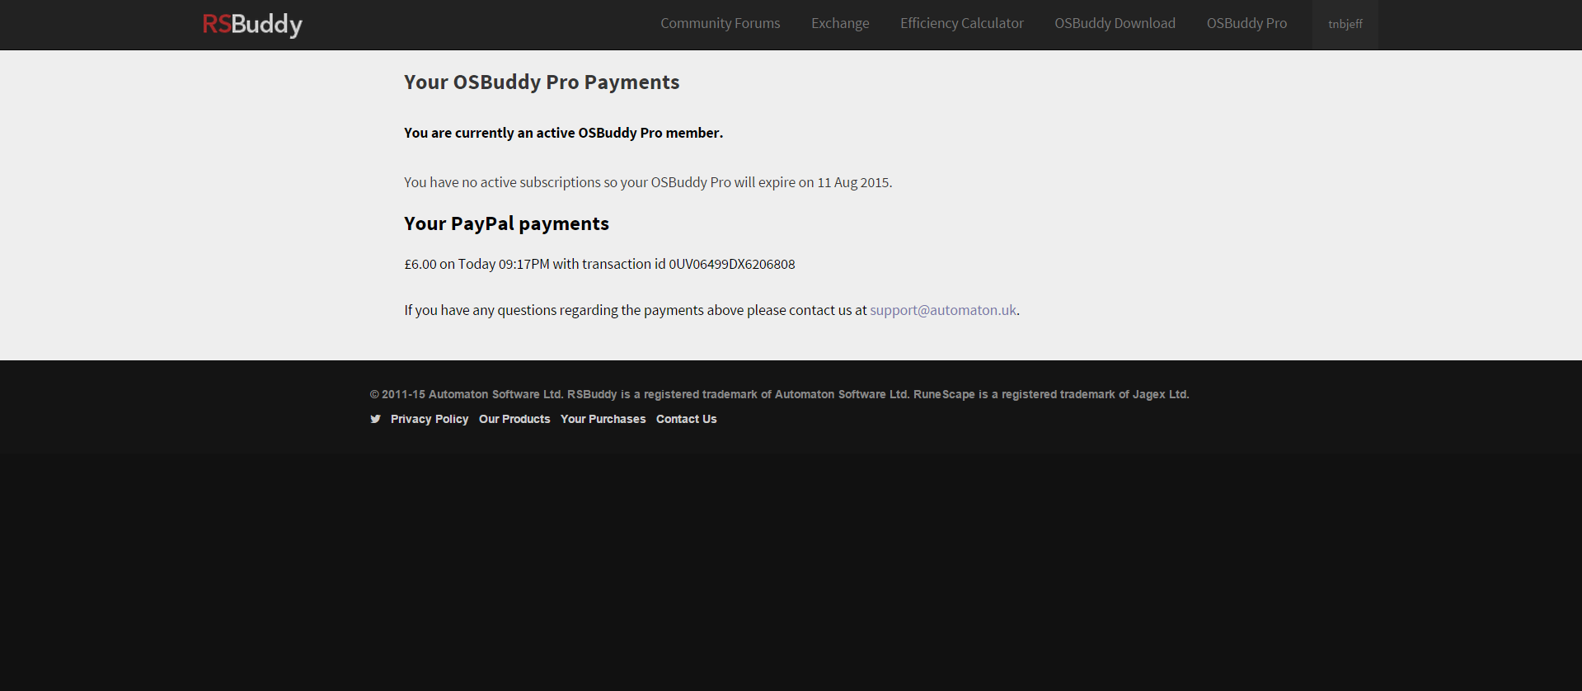Open the Privacy Policy footer link
Viewport: 1582px width, 691px height.
click(x=430, y=419)
